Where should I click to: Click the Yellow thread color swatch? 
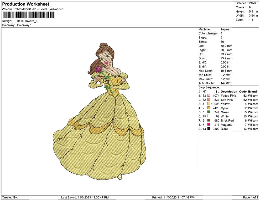click(209, 104)
